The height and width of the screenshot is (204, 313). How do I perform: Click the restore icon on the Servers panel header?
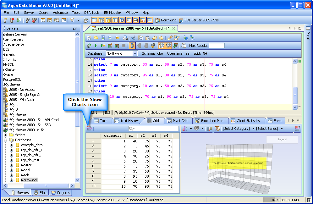coord(75,28)
